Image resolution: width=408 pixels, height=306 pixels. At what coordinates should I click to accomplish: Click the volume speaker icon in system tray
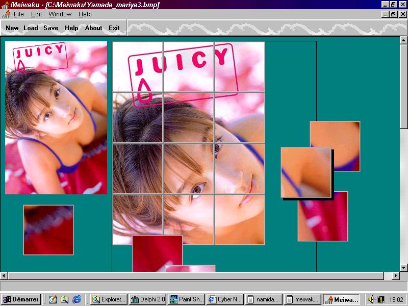371,299
